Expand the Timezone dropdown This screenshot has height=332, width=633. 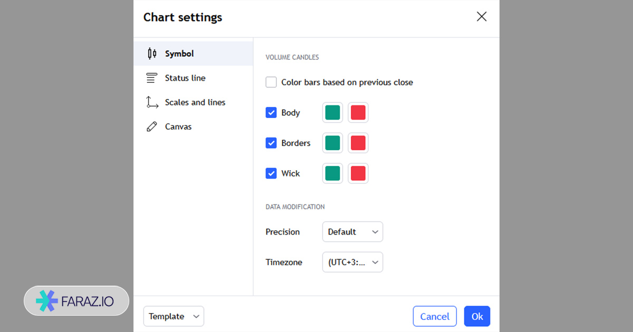[352, 262]
